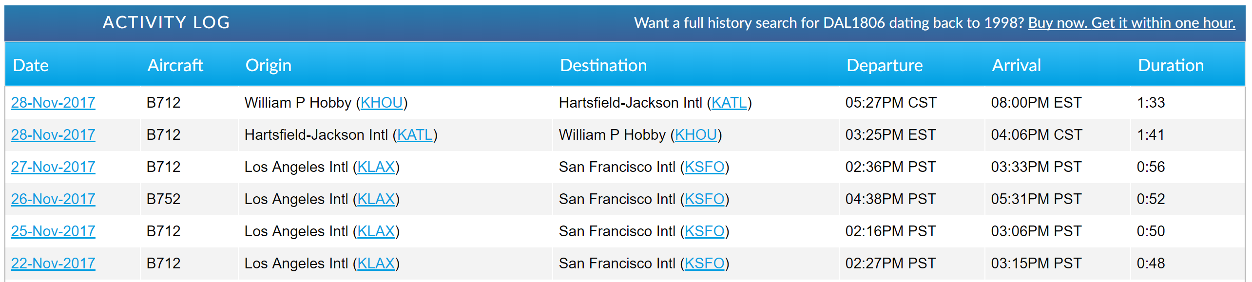Click the Arrival column header
The width and height of the screenshot is (1252, 282).
pos(1016,65)
